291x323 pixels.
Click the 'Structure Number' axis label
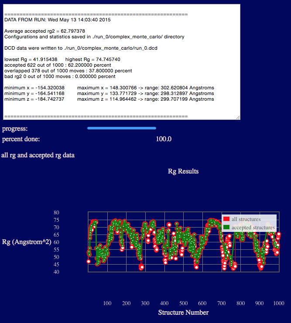click(x=183, y=313)
